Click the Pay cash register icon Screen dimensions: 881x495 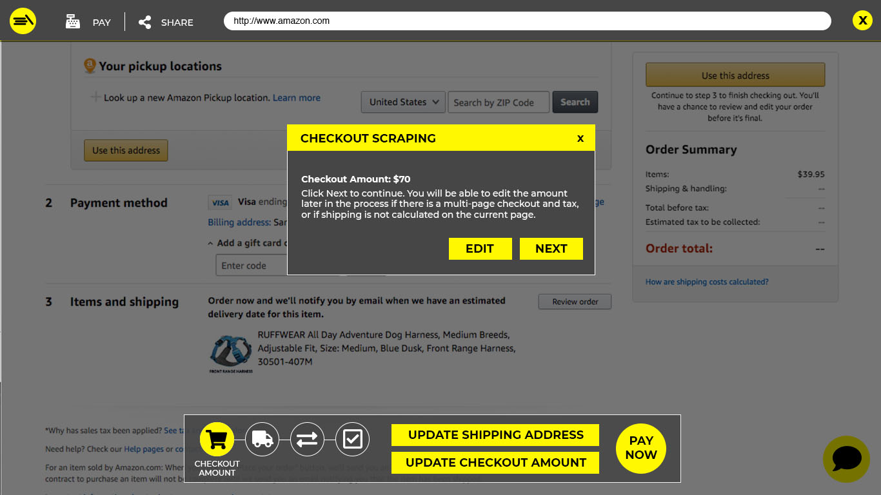73,22
